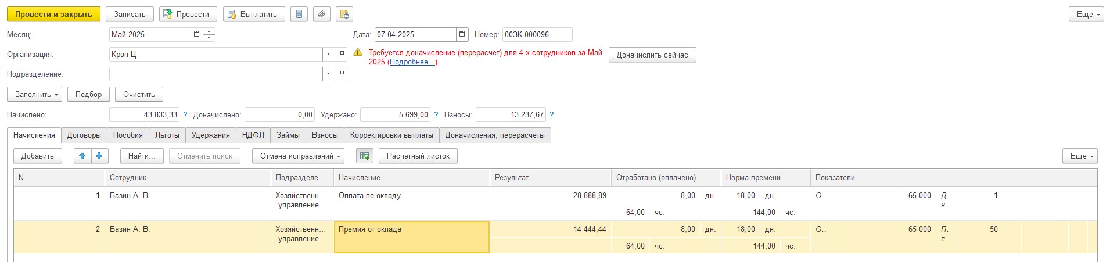Click the document movements report icon
The width and height of the screenshot is (1110, 262).
[x=299, y=14]
